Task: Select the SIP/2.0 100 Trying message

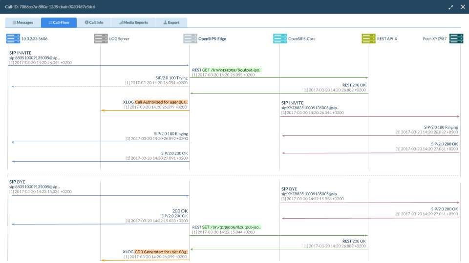Action: [171, 77]
